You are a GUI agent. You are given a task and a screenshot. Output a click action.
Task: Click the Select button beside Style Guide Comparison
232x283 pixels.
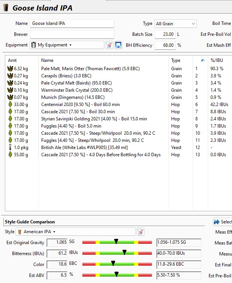[x=223, y=222]
